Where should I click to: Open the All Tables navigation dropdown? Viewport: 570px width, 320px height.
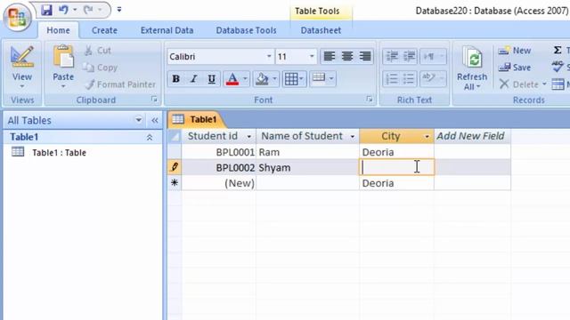[139, 120]
